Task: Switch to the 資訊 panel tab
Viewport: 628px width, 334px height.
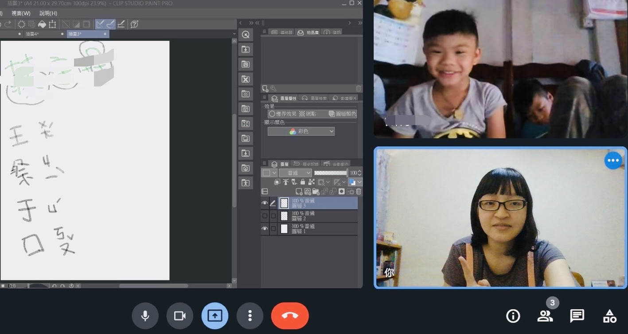Action: 332,32
